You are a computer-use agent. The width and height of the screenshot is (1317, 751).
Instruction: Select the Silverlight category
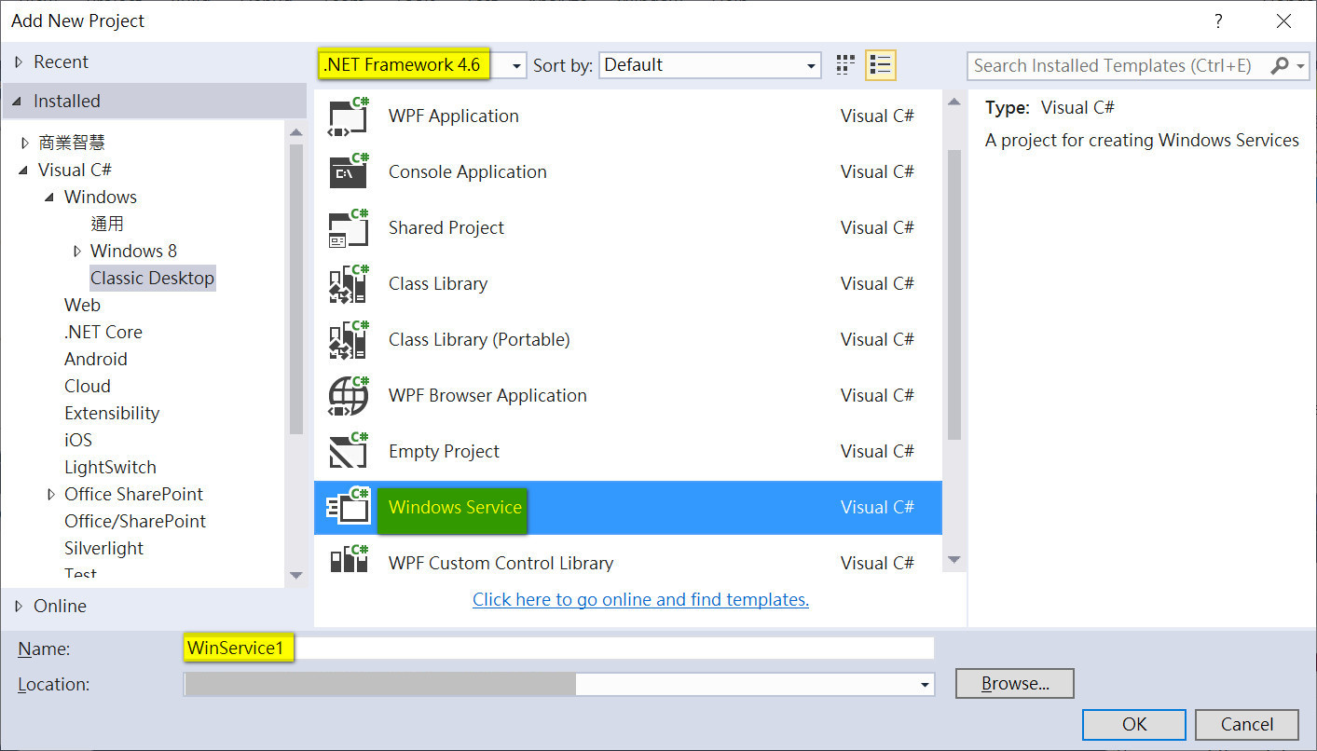tap(103, 548)
